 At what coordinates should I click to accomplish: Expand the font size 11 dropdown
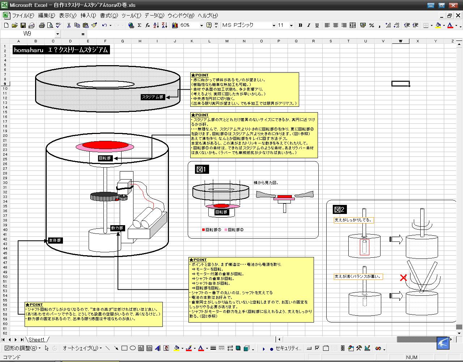291,25
